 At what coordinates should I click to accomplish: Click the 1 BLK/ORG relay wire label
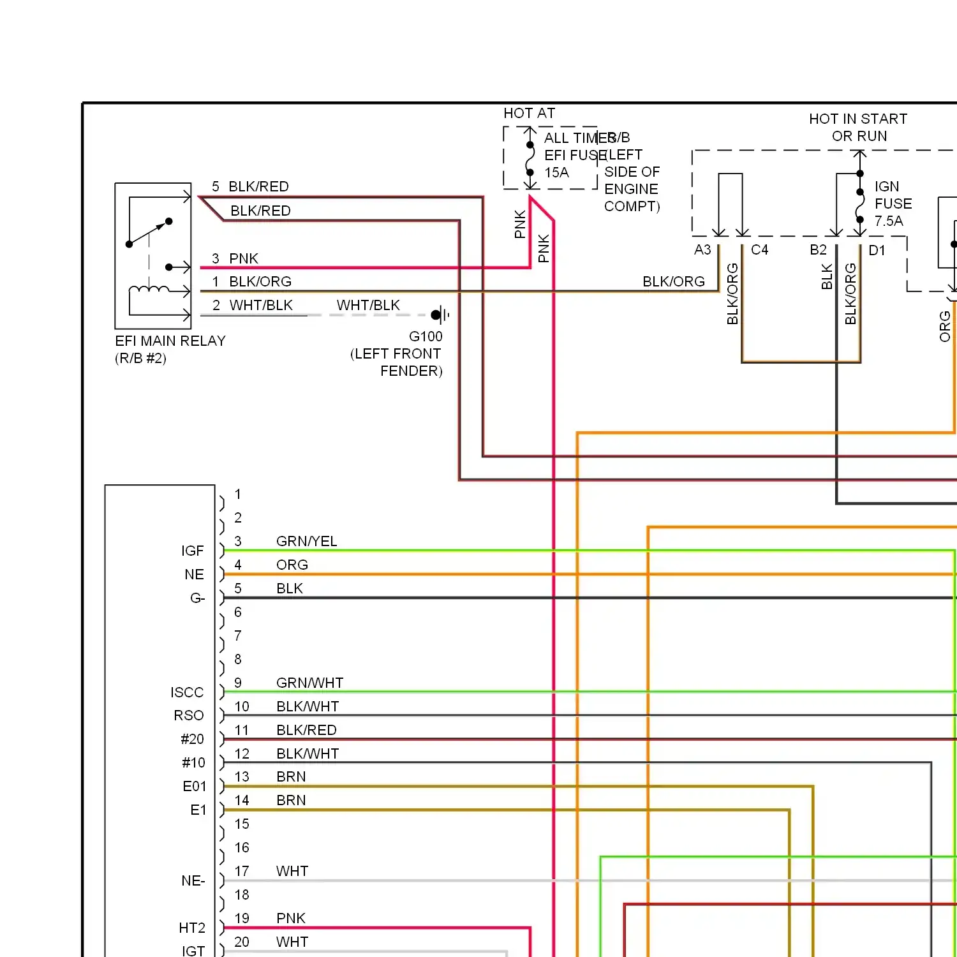coord(251,281)
